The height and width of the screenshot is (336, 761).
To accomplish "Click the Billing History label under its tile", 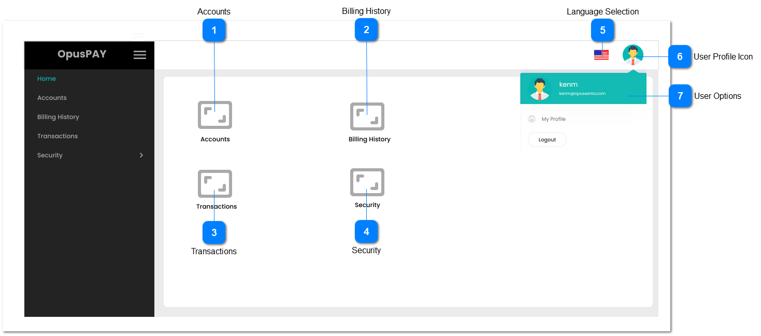I will (x=369, y=139).
